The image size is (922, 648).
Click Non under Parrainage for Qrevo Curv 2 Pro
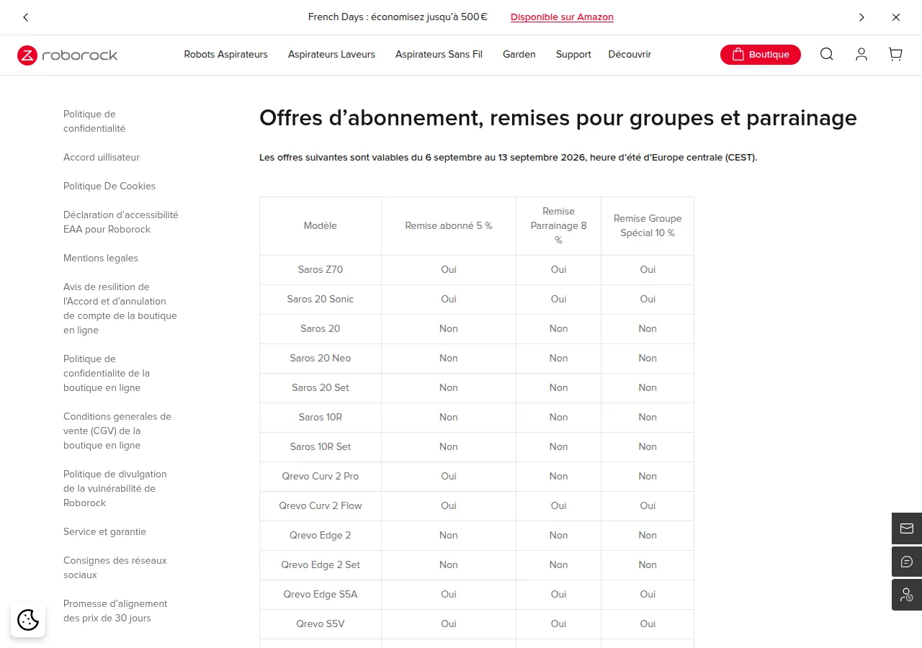tap(559, 476)
